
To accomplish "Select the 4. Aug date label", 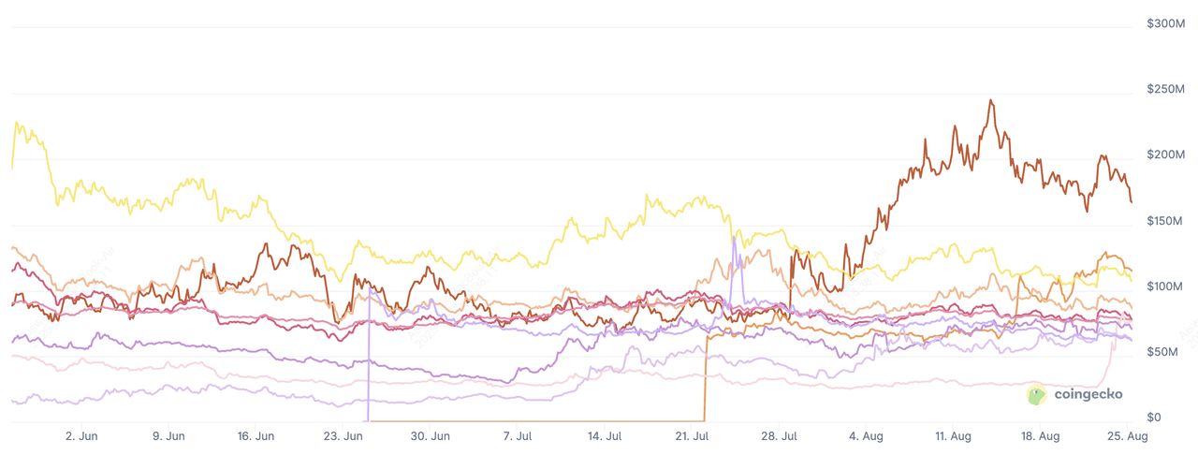I will point(867,436).
